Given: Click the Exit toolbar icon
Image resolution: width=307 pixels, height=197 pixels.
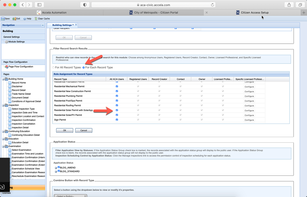Looking at the screenshot, I should [x=14, y=19].
